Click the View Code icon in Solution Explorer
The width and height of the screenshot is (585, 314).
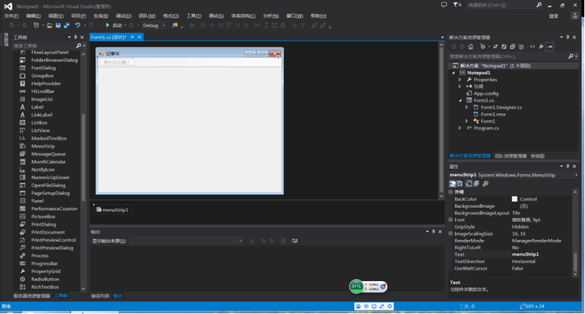[533, 47]
